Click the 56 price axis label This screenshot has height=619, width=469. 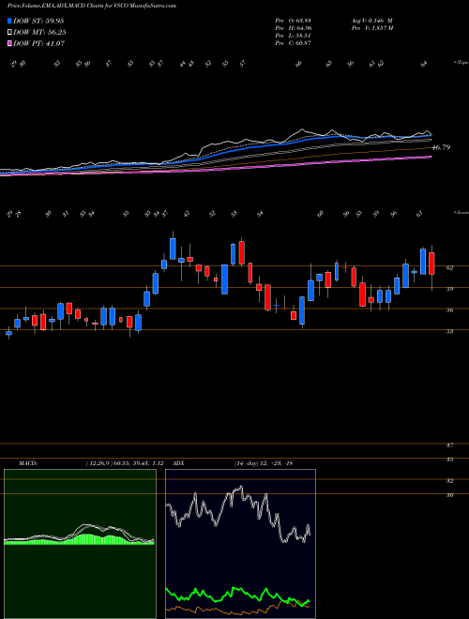pos(449,310)
